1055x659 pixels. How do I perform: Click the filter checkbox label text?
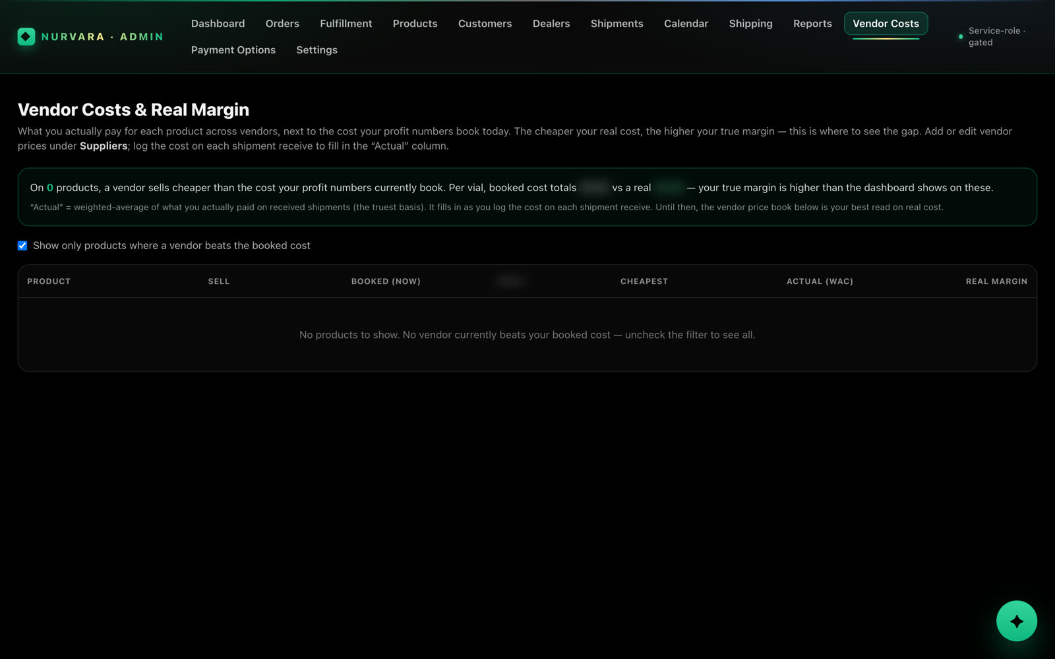click(171, 246)
